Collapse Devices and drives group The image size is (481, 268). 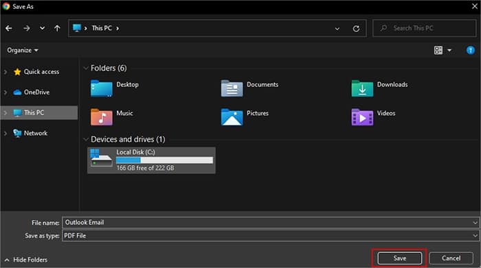[86, 140]
